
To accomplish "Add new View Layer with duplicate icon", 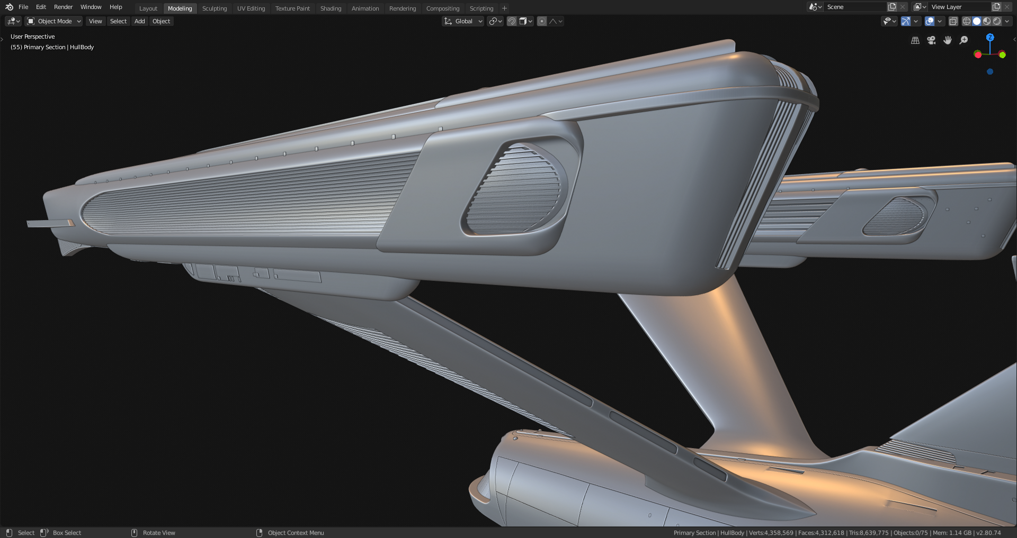I will coord(996,7).
